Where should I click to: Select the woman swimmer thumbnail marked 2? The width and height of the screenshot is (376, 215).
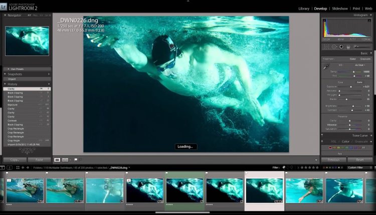point(25,190)
